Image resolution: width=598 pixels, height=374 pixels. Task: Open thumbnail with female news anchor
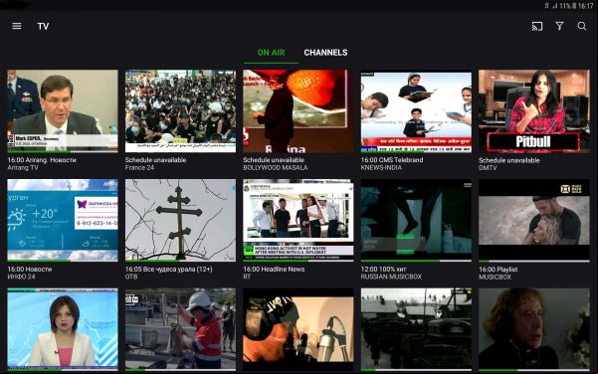63,329
